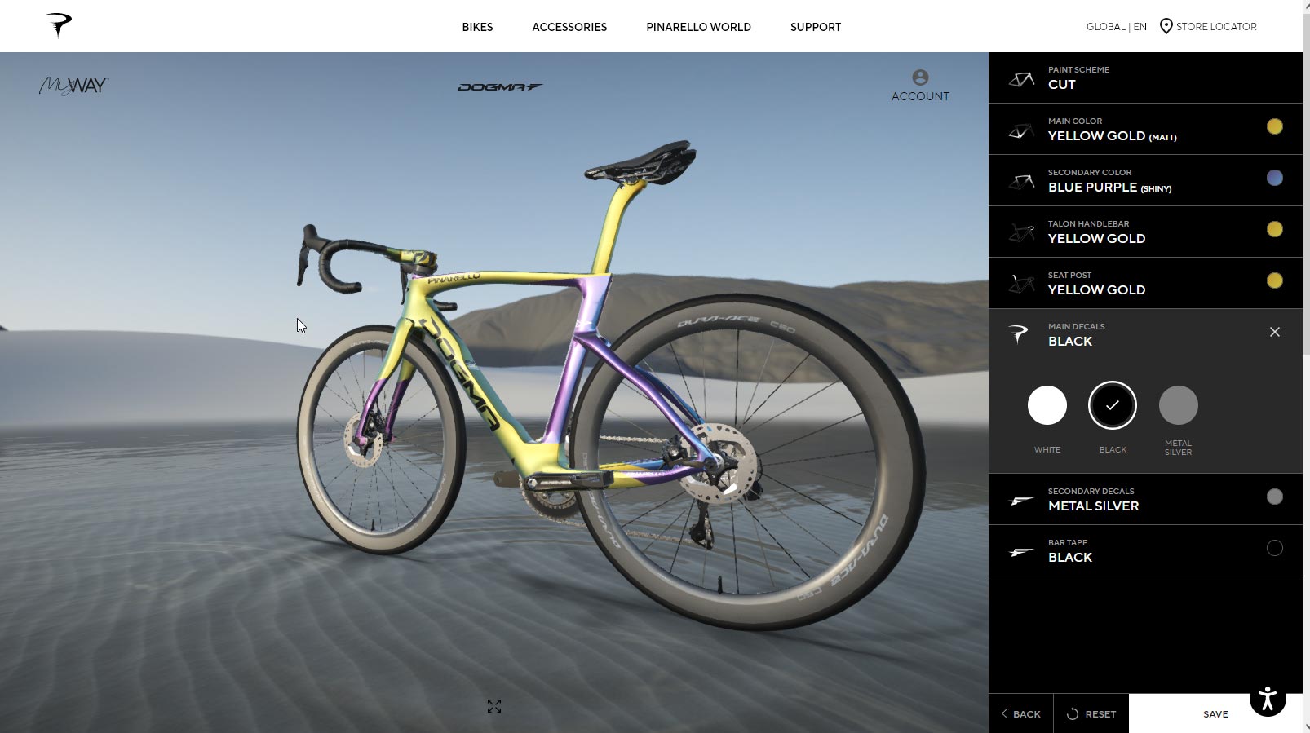Image resolution: width=1310 pixels, height=733 pixels.
Task: Click the Pinarello logo icon
Action: pyautogui.click(x=59, y=25)
